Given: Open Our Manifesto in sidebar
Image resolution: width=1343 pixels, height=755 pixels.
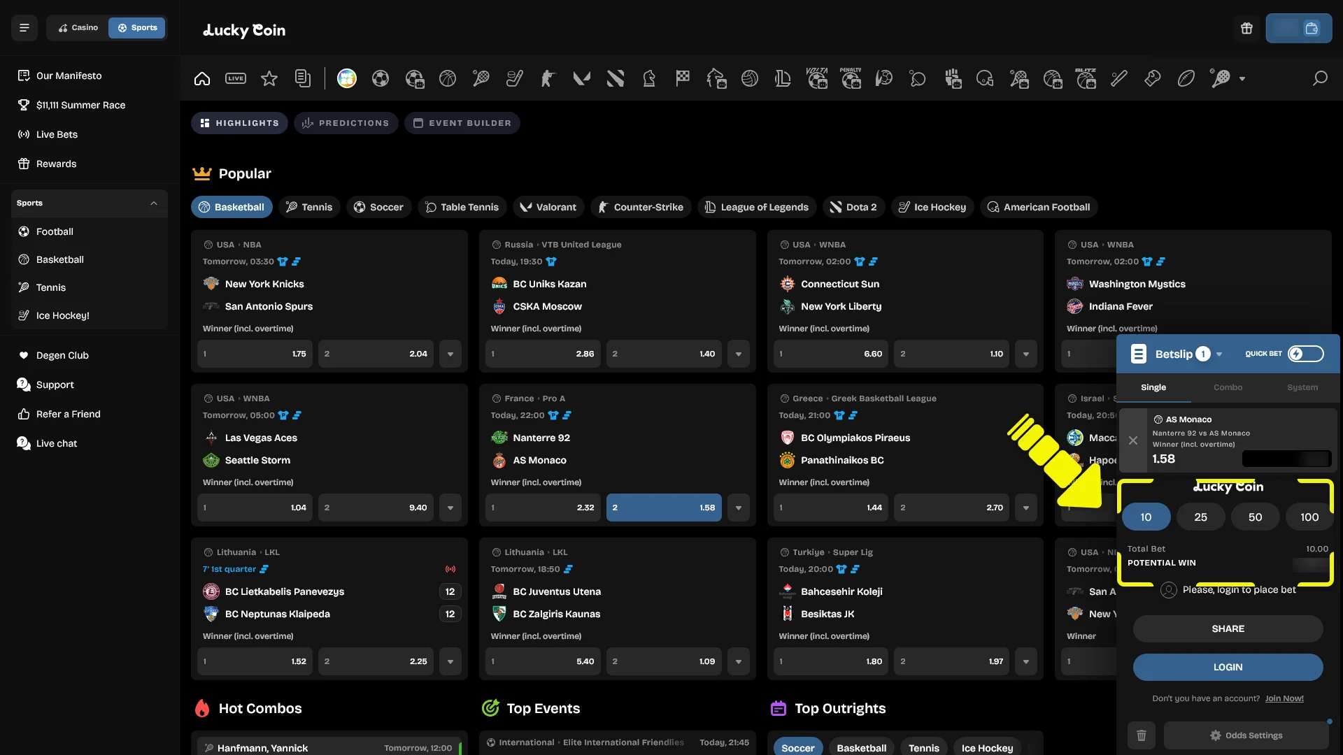Looking at the screenshot, I should pyautogui.click(x=69, y=75).
